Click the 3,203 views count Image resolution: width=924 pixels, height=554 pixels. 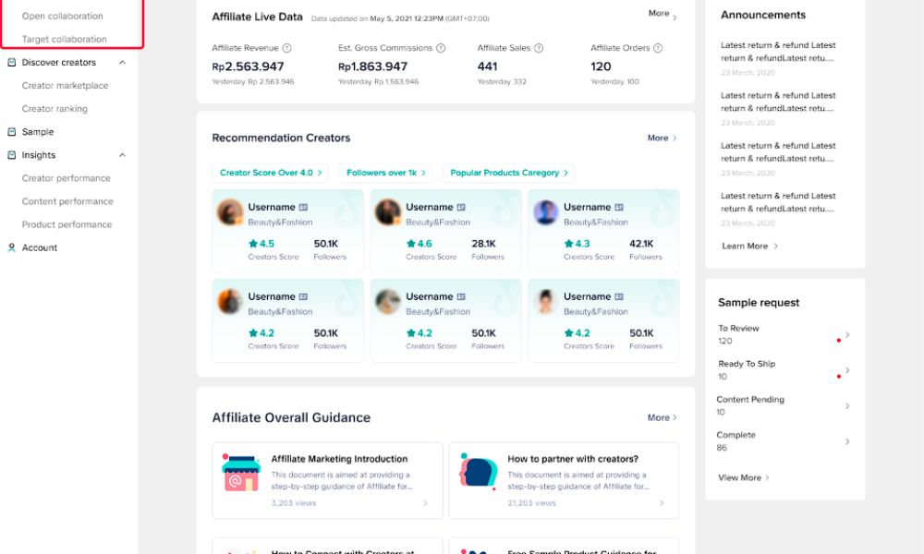click(294, 503)
